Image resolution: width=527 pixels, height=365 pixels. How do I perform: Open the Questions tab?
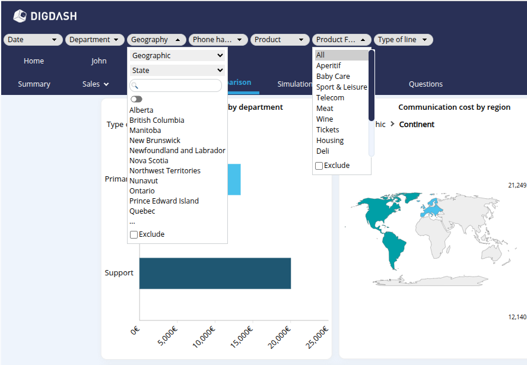426,84
